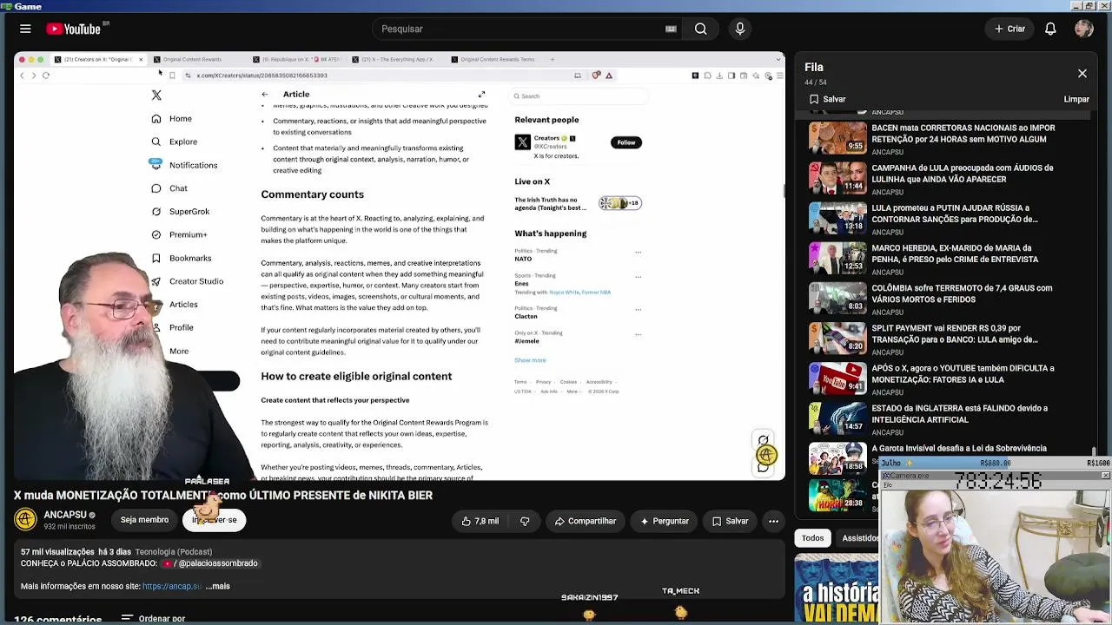Close the Fila queue panel
Viewport: 1112px width, 625px height.
pyautogui.click(x=1082, y=74)
